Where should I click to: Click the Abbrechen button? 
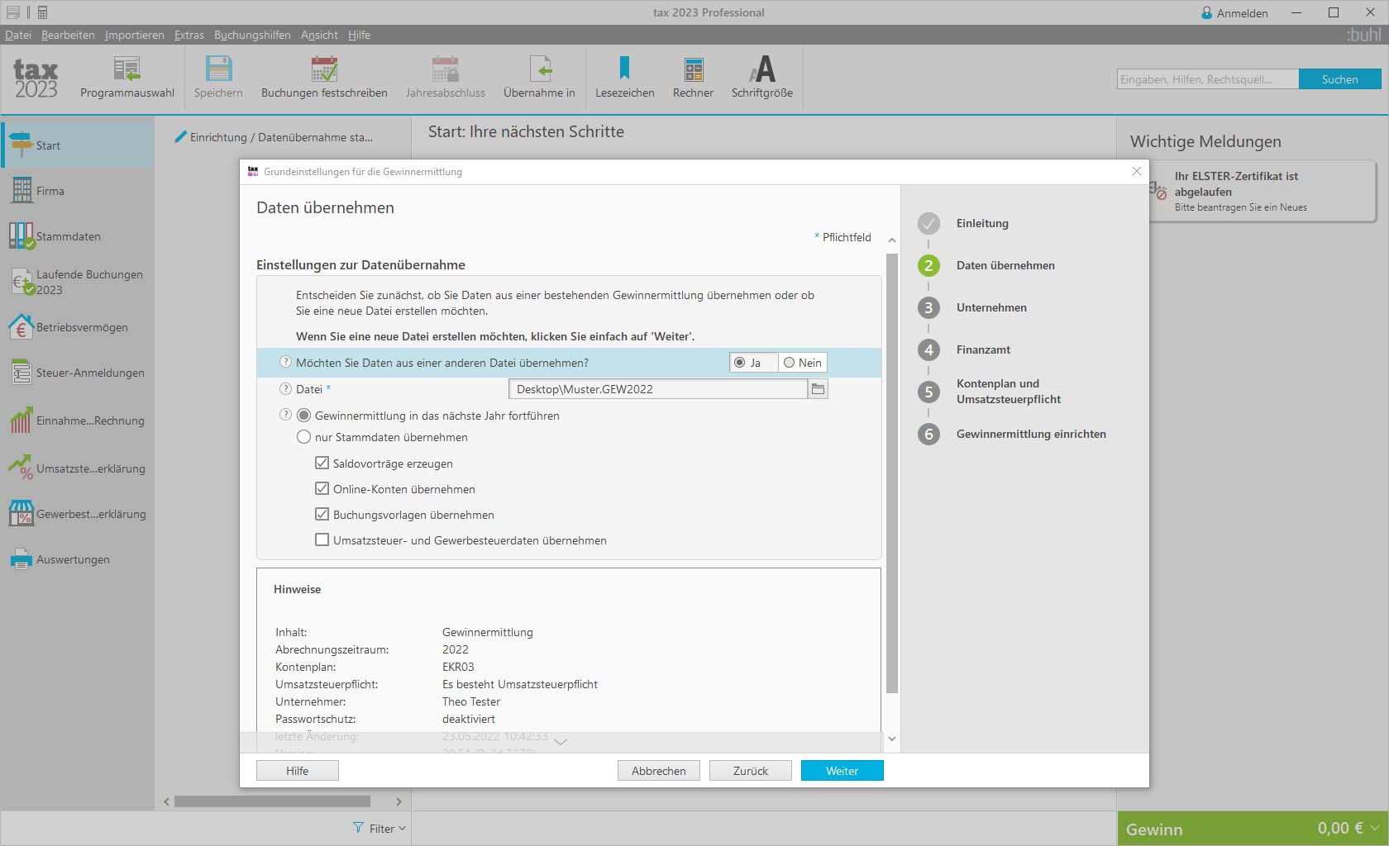tap(658, 771)
